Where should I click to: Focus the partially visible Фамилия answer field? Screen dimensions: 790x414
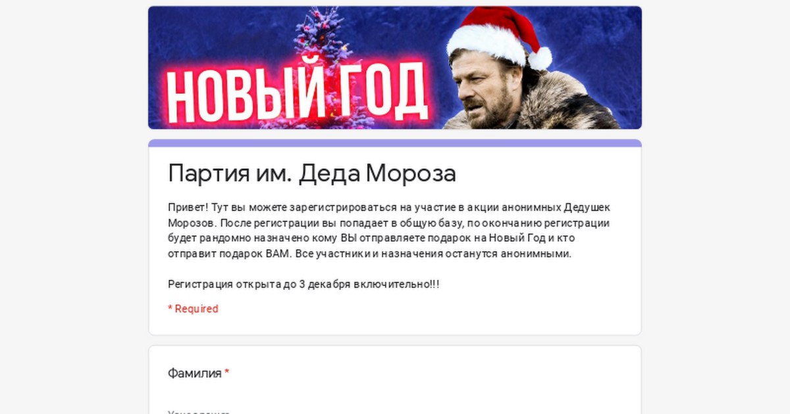pyautogui.click(x=395, y=411)
